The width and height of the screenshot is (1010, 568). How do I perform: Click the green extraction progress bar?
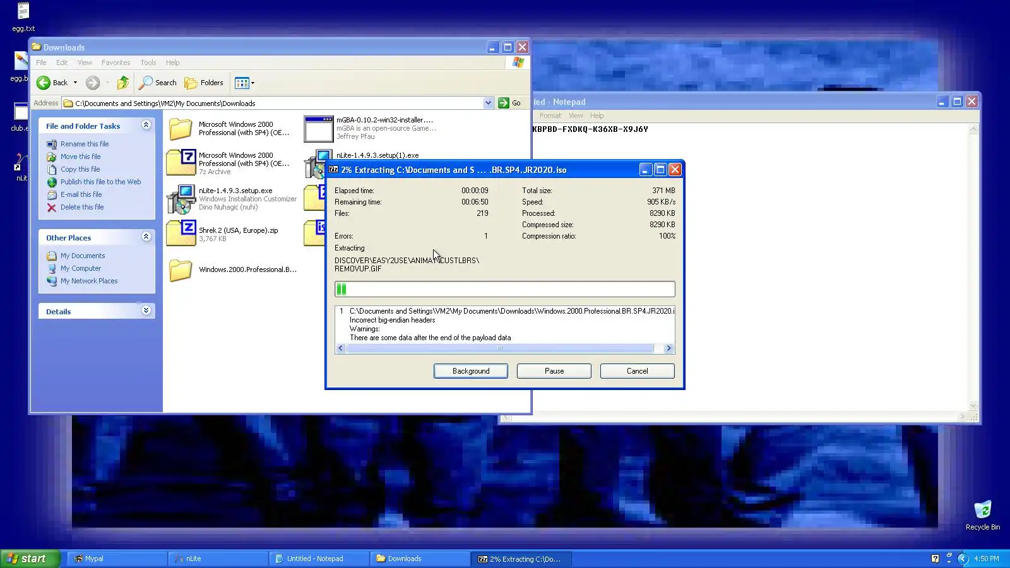coord(505,289)
